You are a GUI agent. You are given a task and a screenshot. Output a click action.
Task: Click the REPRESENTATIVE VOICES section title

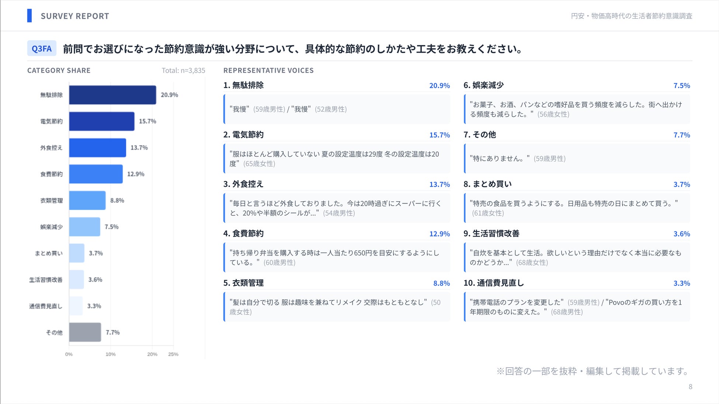[268, 70]
